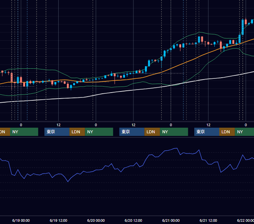Click the 6/19 12:00 time axis label

coord(58,220)
